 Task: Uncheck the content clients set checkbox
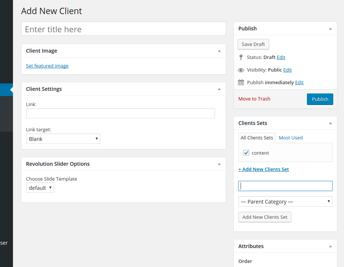pos(246,153)
